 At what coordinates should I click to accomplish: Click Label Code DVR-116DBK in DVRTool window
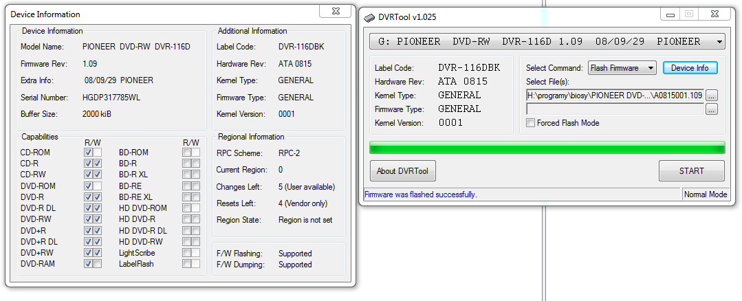click(x=469, y=68)
